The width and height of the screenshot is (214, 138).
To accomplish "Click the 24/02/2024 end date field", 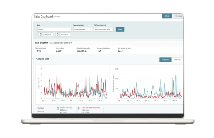I will (x=65, y=35).
